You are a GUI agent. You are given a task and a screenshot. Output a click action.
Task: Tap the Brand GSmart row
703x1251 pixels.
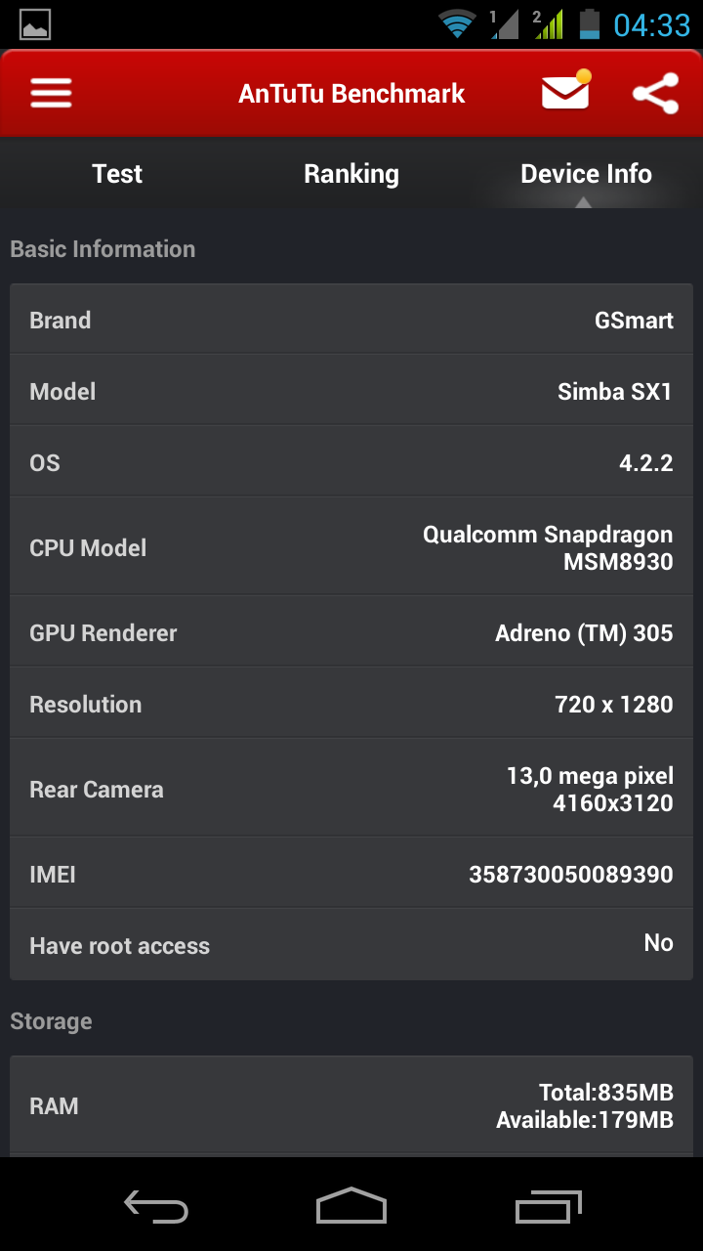click(351, 321)
